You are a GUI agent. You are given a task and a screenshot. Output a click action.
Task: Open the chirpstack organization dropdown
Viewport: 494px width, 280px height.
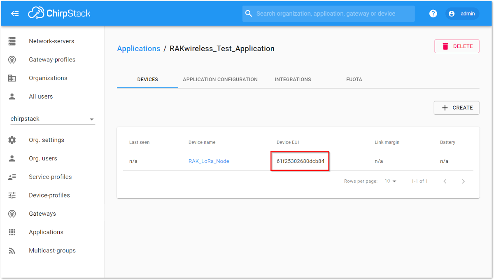[53, 119]
